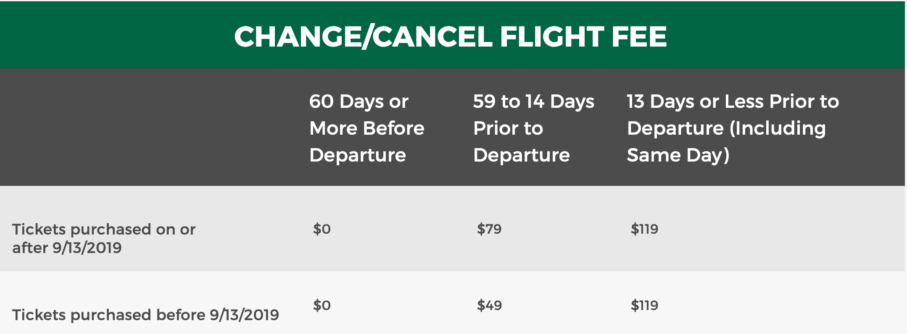Click the $119 fee for tickets purchased on or after 9/13/2019
907x334 pixels.
pos(644,229)
